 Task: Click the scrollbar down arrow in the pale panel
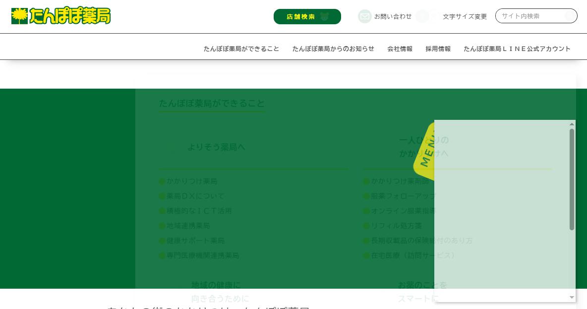click(x=572, y=298)
